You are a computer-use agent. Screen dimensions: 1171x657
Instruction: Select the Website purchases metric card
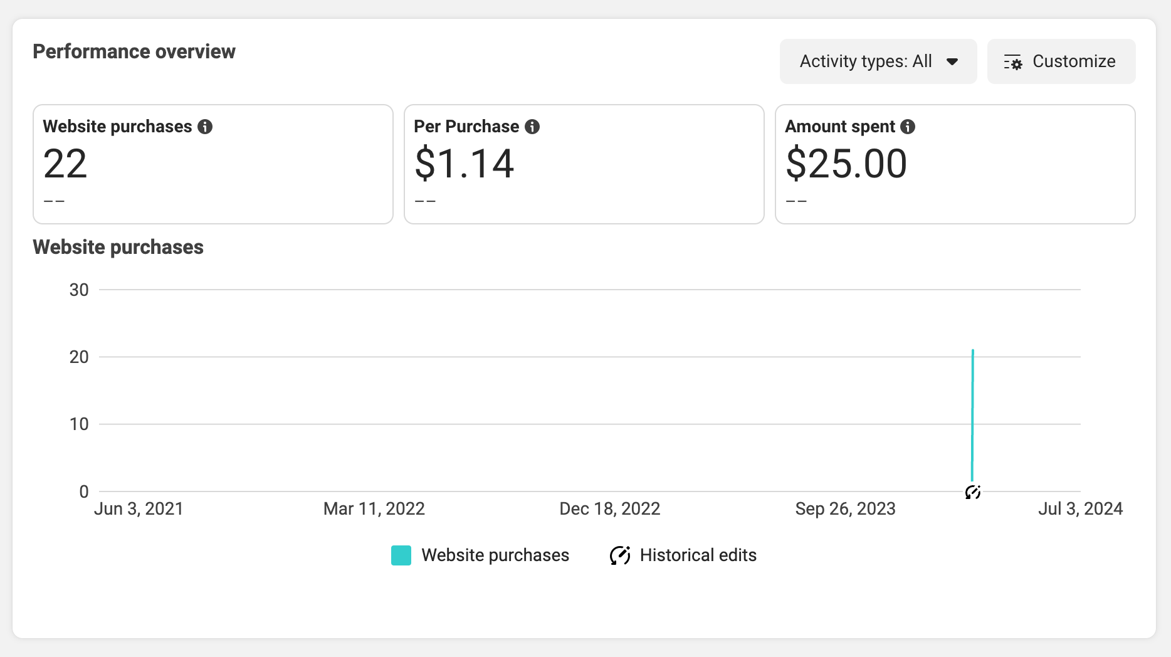coord(213,164)
